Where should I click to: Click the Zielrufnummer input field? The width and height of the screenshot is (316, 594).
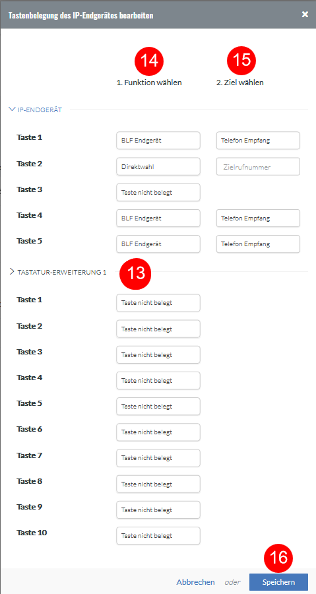258,166
